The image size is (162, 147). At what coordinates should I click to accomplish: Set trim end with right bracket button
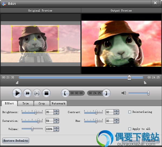pos(106,93)
